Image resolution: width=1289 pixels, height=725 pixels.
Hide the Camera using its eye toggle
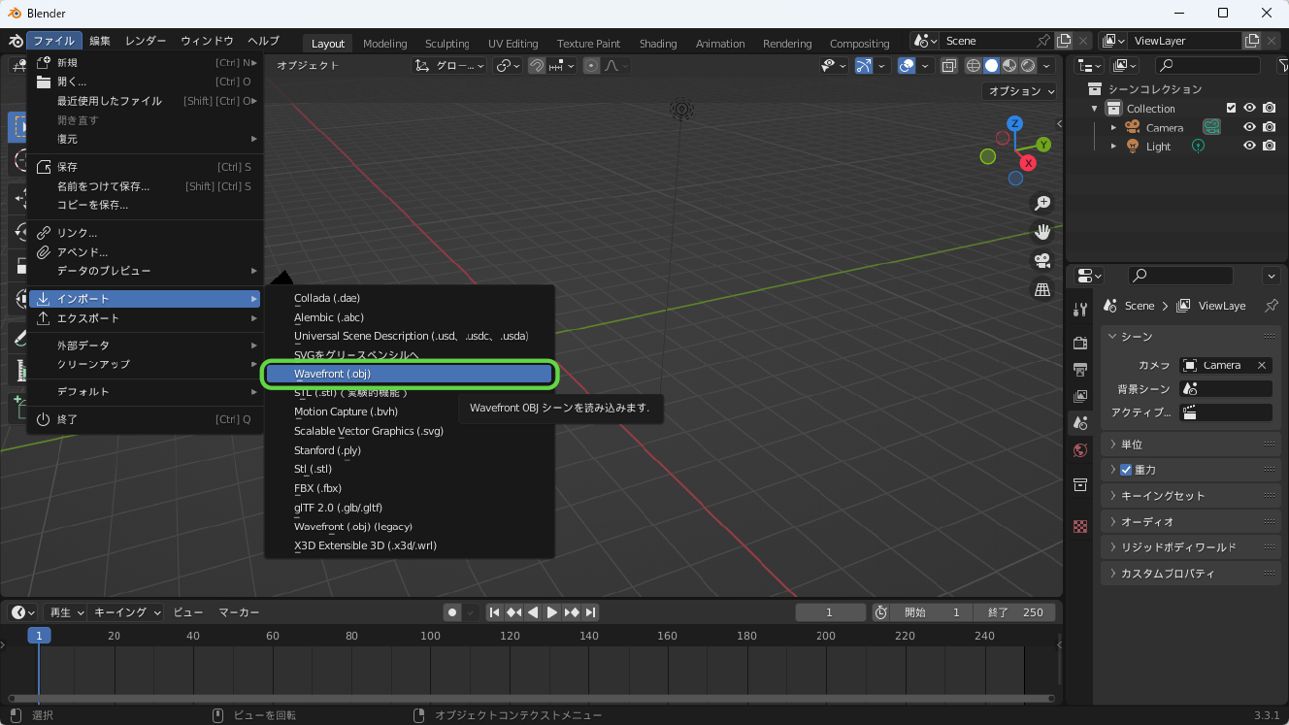pos(1250,127)
